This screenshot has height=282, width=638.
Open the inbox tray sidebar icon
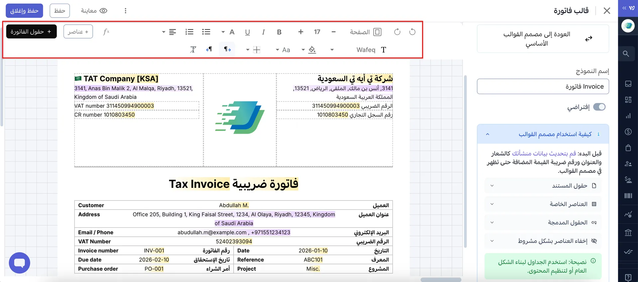(x=628, y=84)
